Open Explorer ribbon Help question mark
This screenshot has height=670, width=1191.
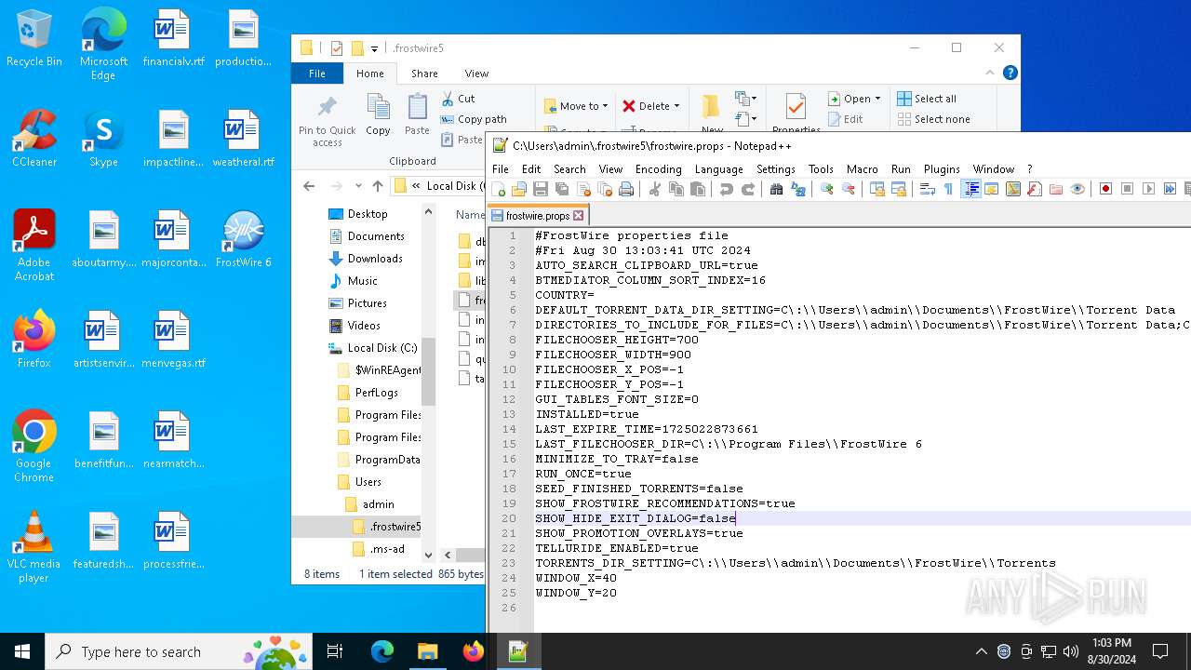pyautogui.click(x=1010, y=73)
